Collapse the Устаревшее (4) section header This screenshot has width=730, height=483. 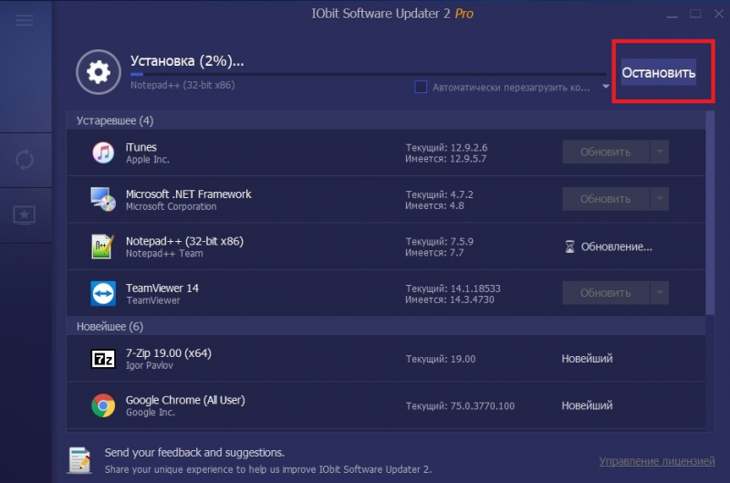pos(386,121)
